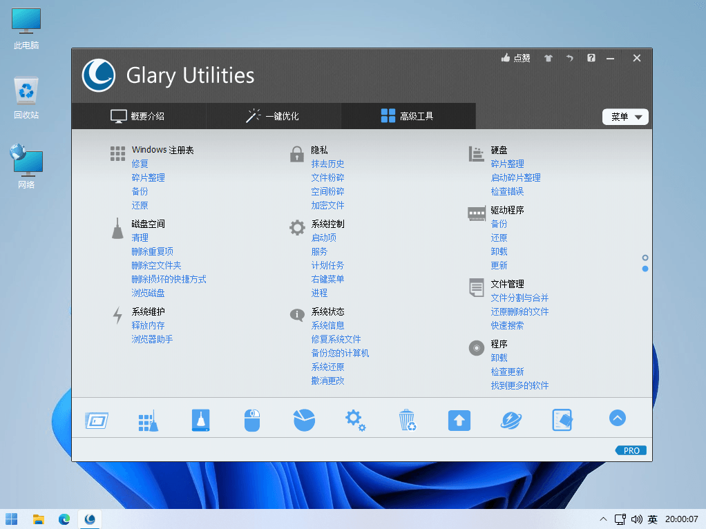The image size is (706, 529).
Task: Open the help question-mark icon
Action: [591, 57]
